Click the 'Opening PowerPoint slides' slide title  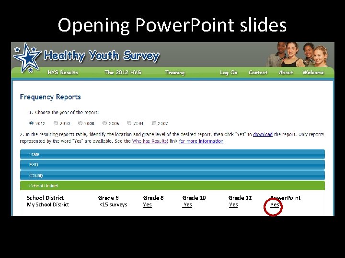point(172,25)
